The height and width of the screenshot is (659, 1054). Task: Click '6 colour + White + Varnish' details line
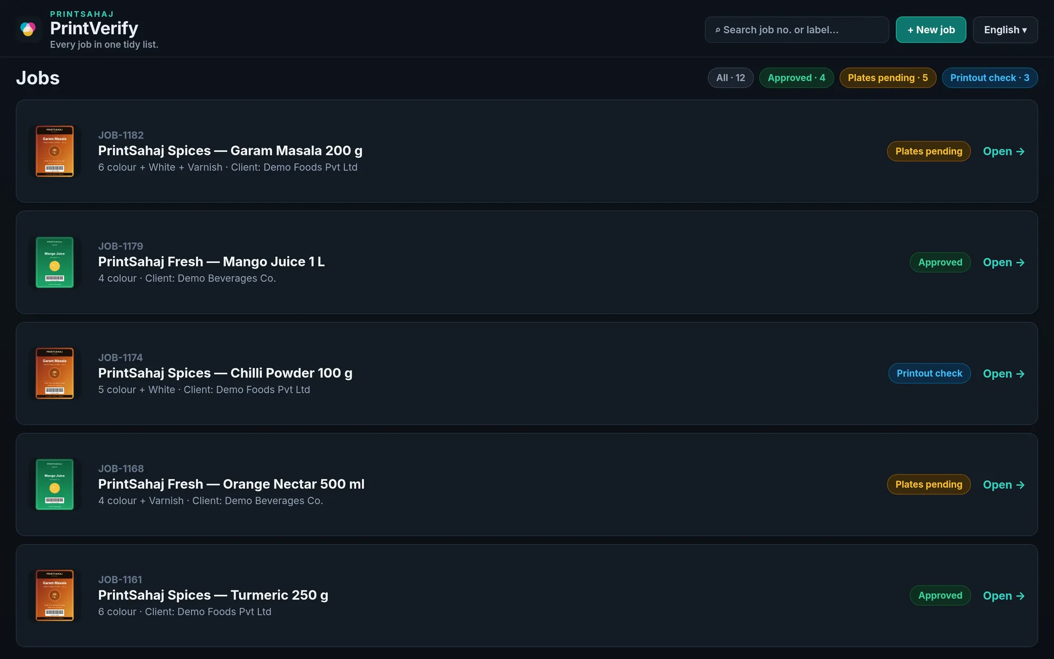228,167
